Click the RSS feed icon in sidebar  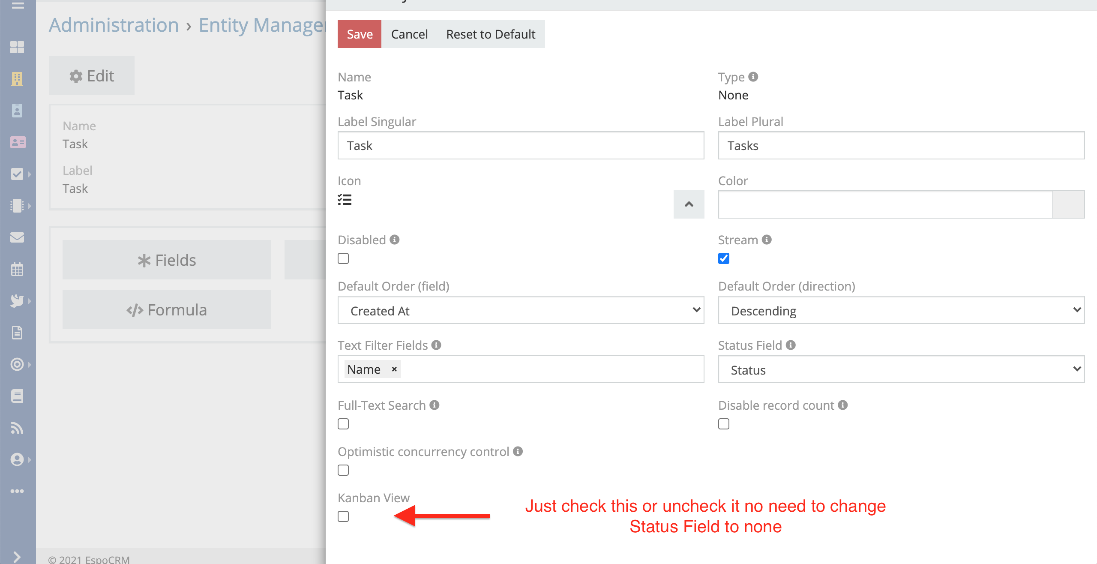click(x=17, y=428)
